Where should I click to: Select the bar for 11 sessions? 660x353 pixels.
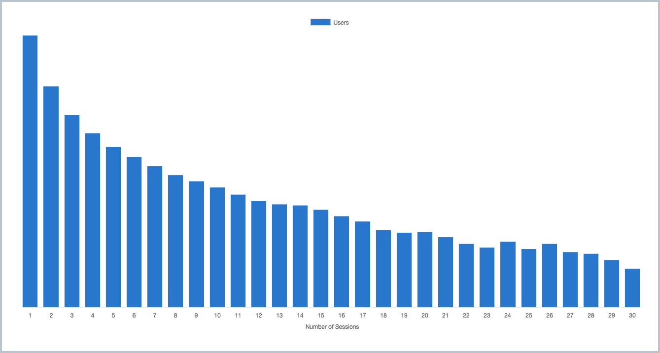pos(238,251)
